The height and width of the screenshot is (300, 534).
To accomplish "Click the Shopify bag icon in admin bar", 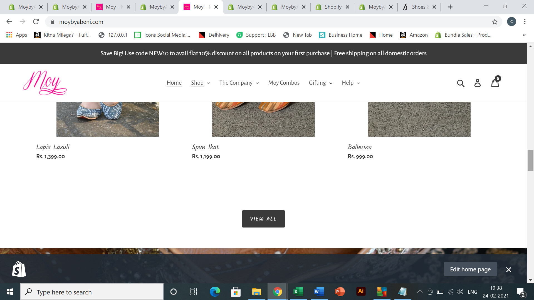I will 19,269.
